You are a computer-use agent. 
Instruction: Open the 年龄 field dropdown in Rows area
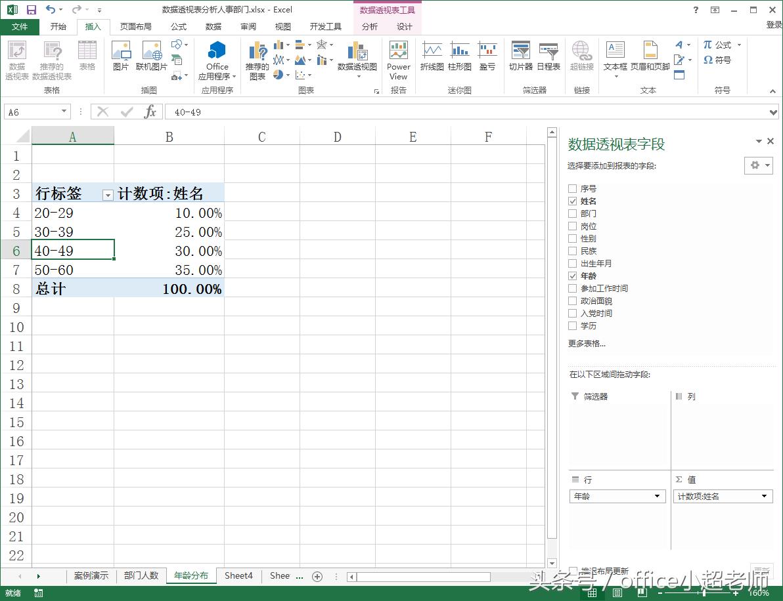(x=658, y=496)
